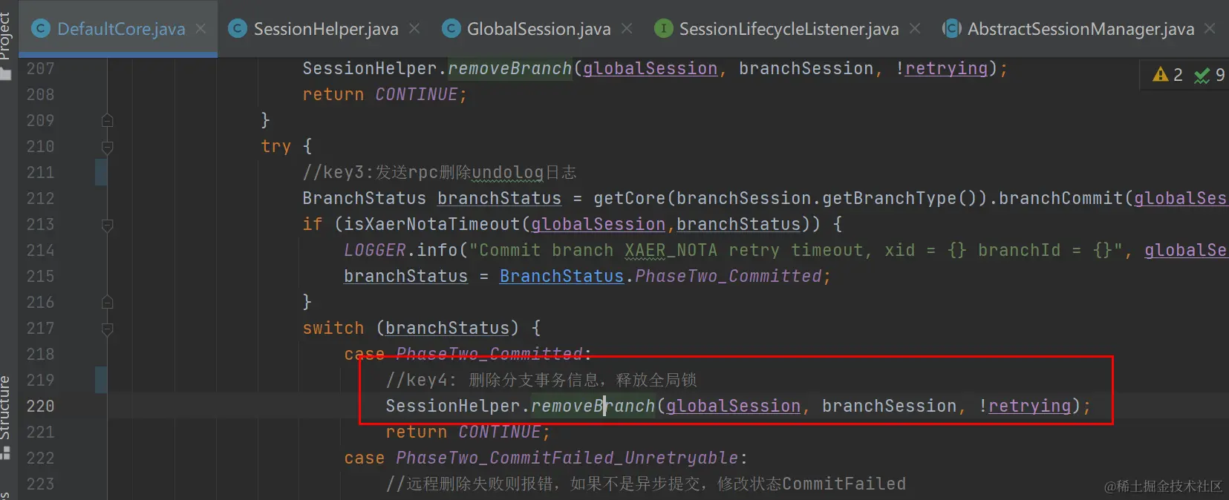This screenshot has height=500, width=1229.
Task: Click the class icon on DefaultCore.java tab
Action: pos(41,29)
